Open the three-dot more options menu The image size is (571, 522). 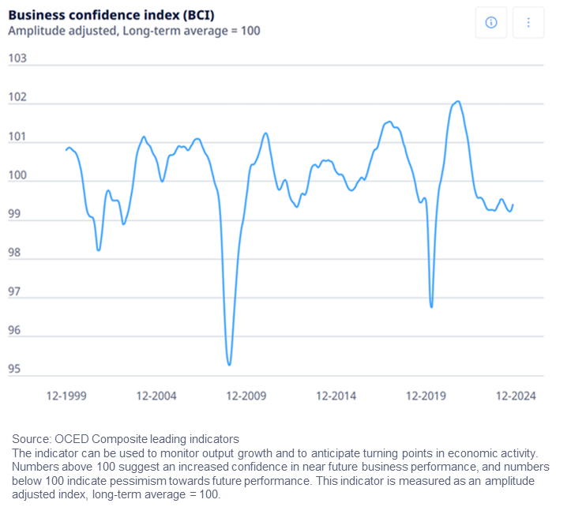click(x=528, y=23)
